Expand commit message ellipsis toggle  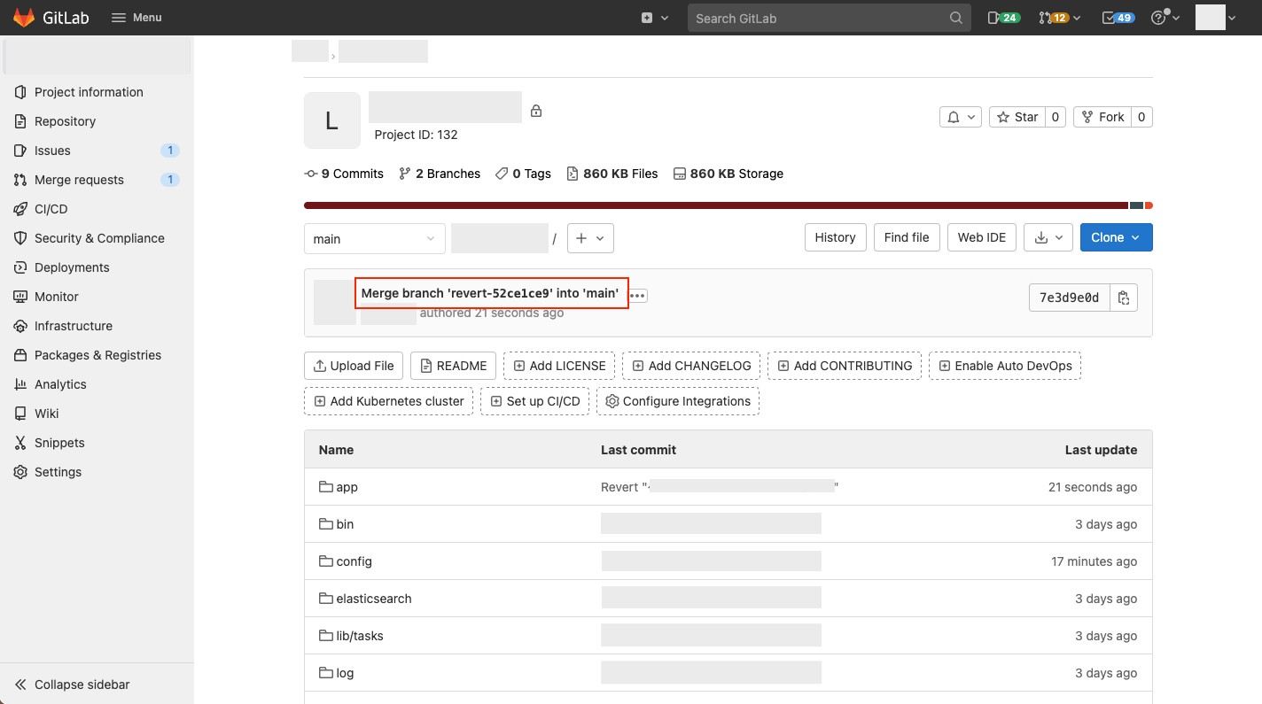[x=638, y=296]
